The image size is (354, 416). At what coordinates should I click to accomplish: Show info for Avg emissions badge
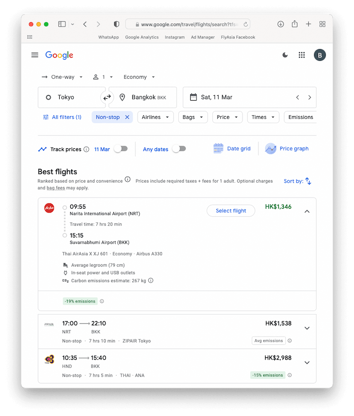point(289,341)
